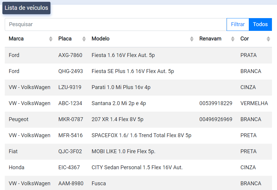
Task: Select Parati 1.0 Mi Plus 16v 4p row
Action: (x=121, y=87)
